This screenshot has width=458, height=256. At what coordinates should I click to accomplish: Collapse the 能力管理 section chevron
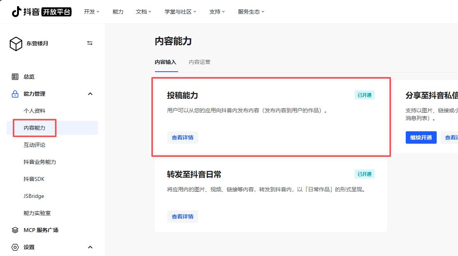(x=90, y=94)
